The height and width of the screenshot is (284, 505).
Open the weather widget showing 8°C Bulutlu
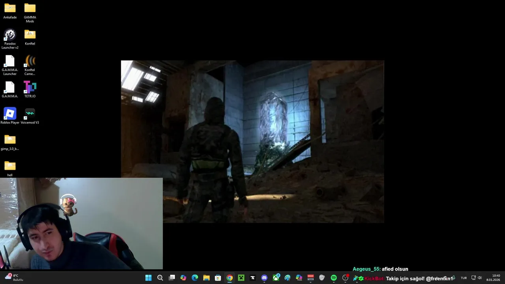click(15, 277)
